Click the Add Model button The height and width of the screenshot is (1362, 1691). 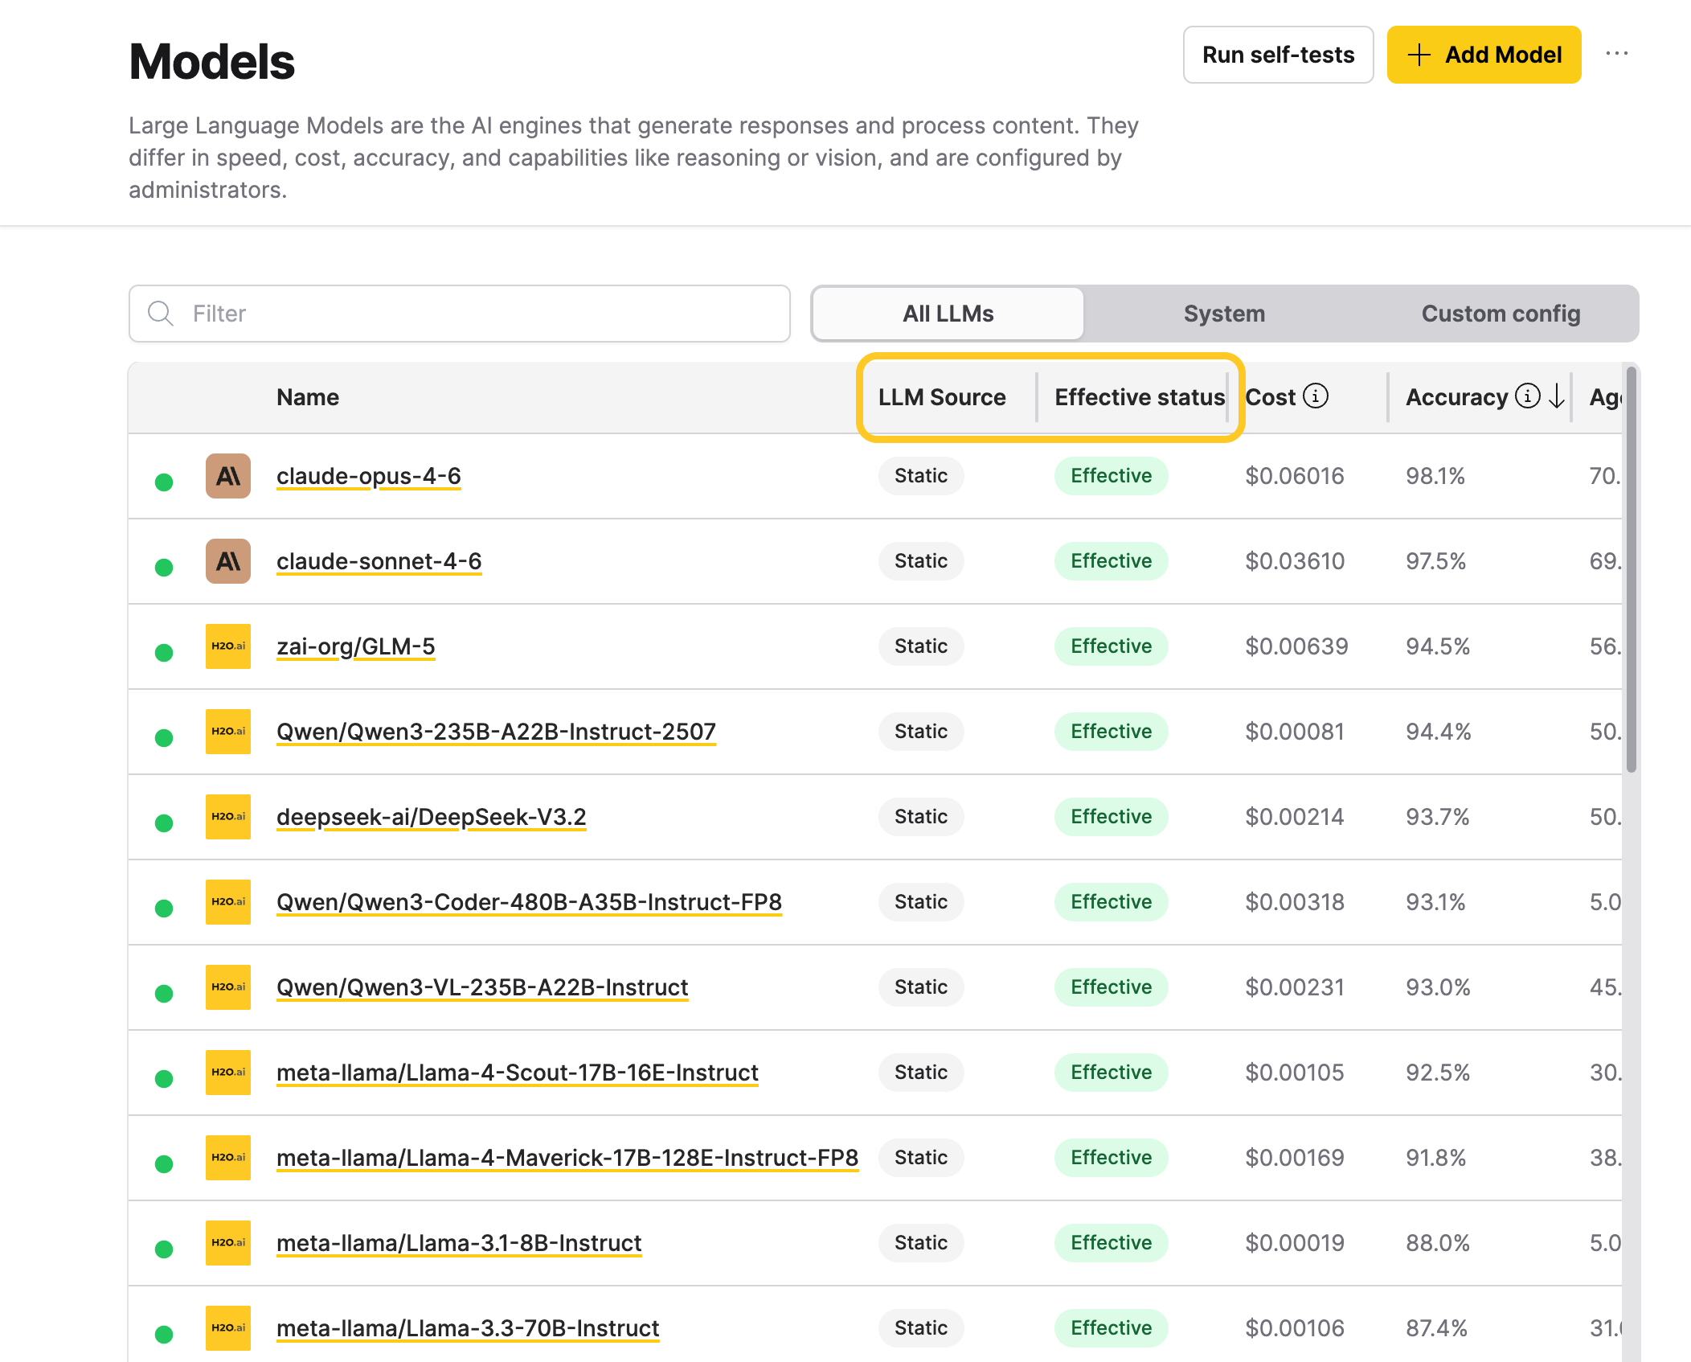coord(1484,55)
